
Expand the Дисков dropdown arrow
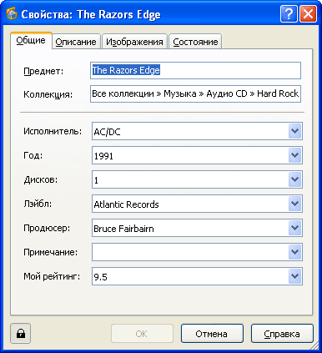coord(294,179)
